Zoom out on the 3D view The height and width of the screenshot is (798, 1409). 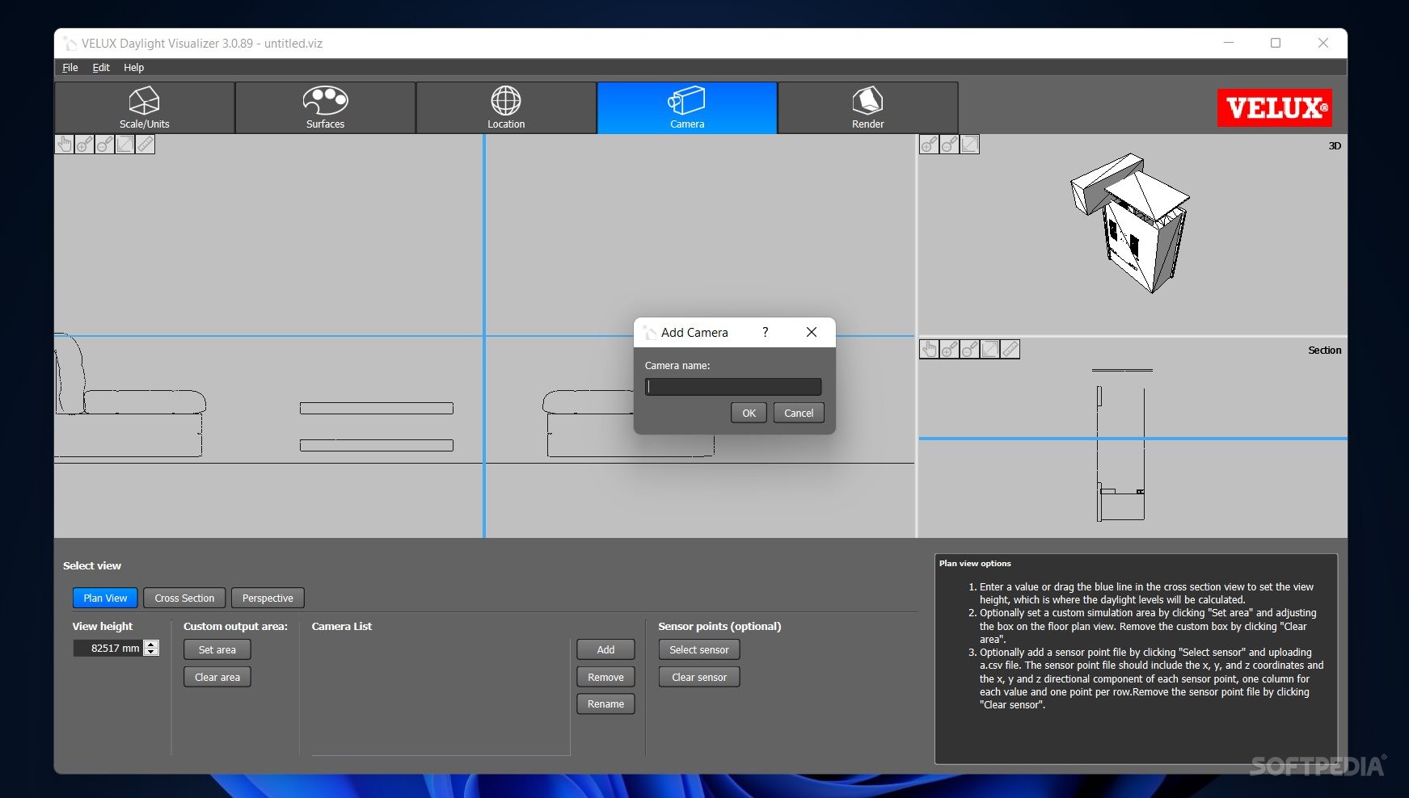point(950,145)
